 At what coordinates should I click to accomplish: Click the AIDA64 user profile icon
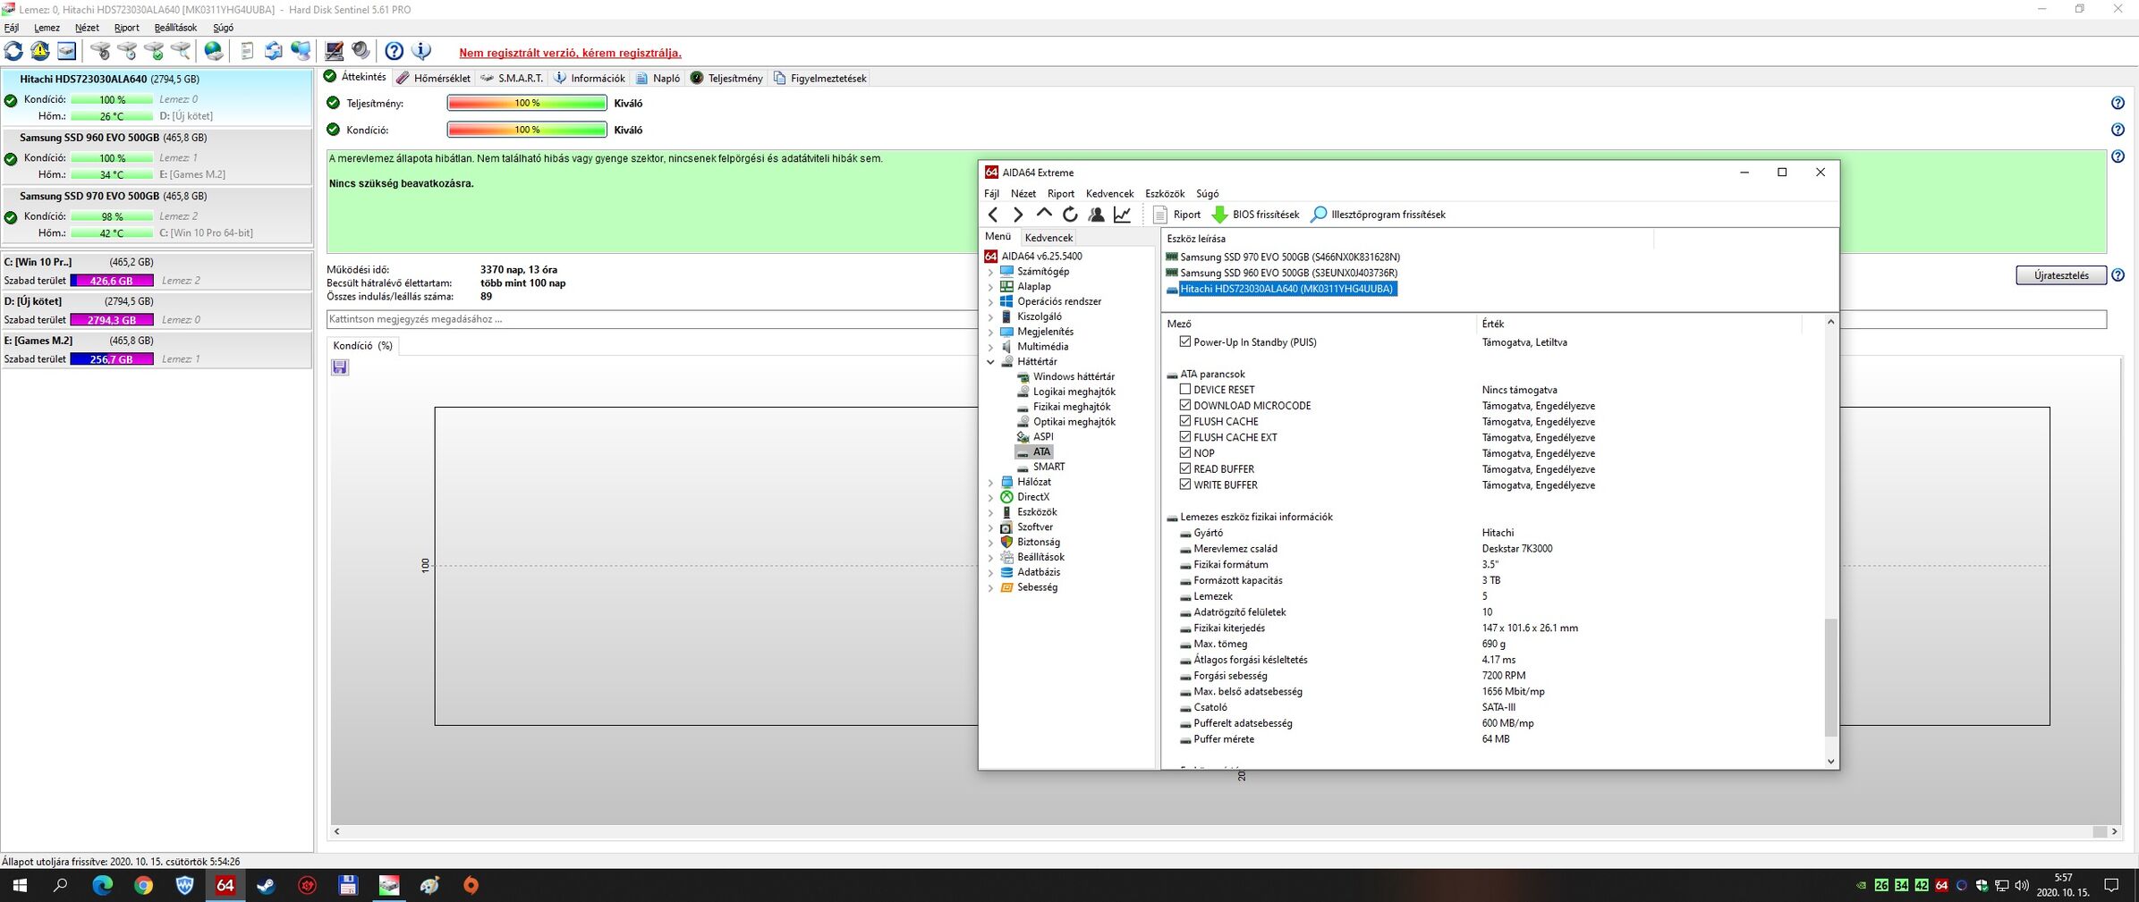click(x=1096, y=215)
